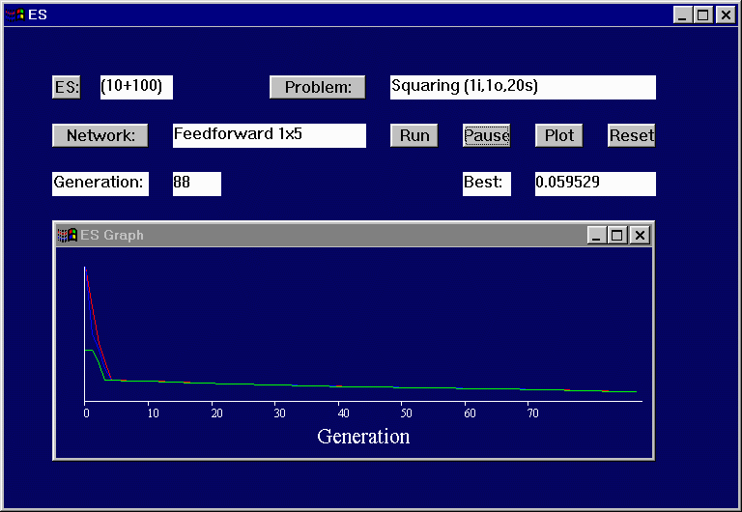Reset the evolution run

pos(631,136)
